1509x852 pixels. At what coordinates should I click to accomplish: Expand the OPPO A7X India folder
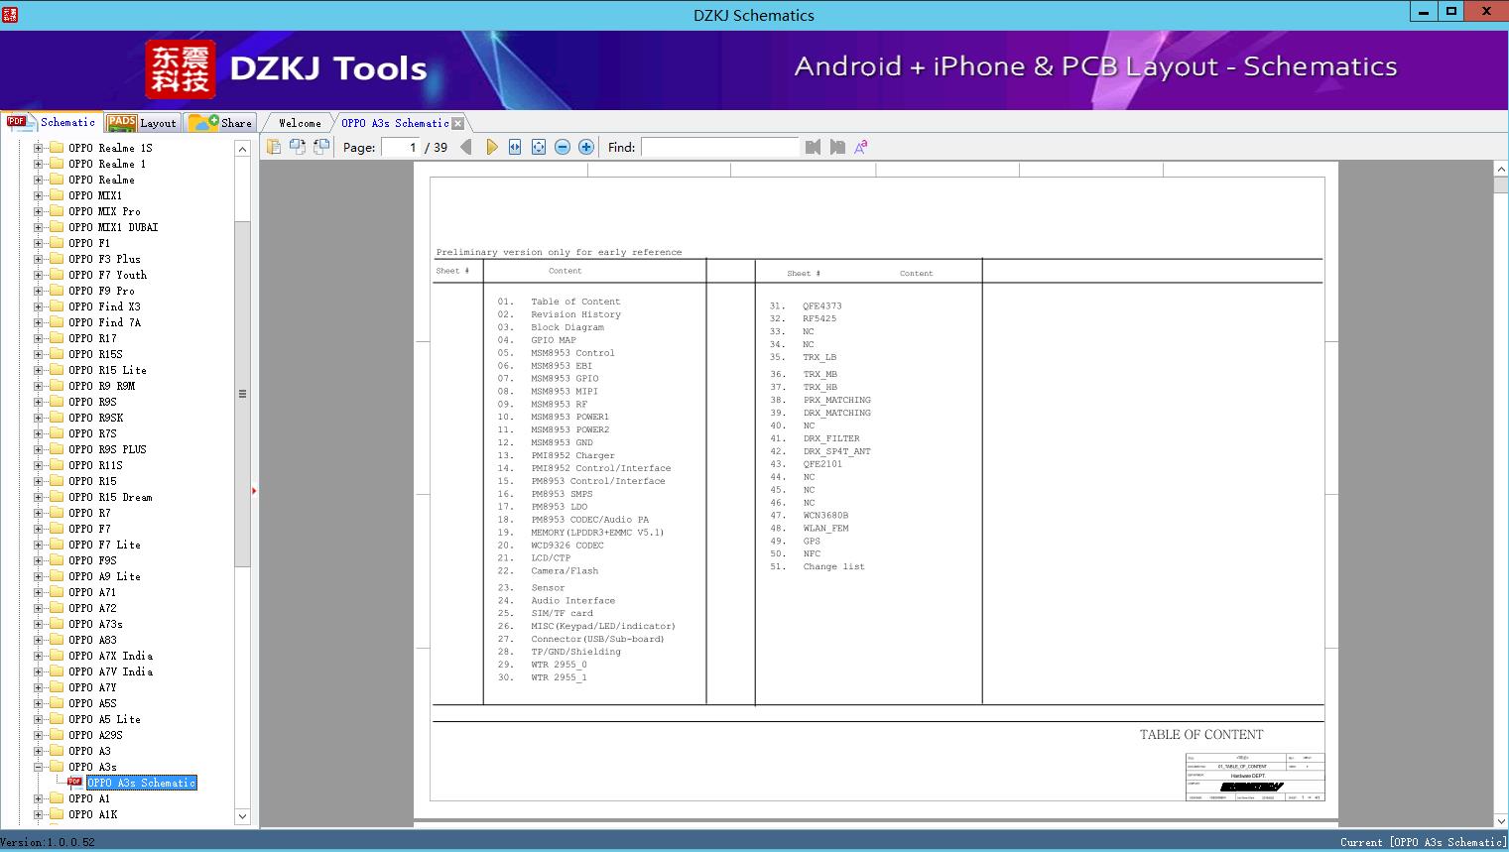tap(38, 656)
